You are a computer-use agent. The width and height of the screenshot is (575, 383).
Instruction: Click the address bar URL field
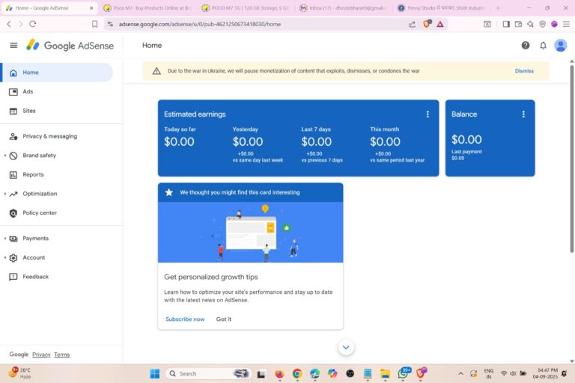coord(257,24)
